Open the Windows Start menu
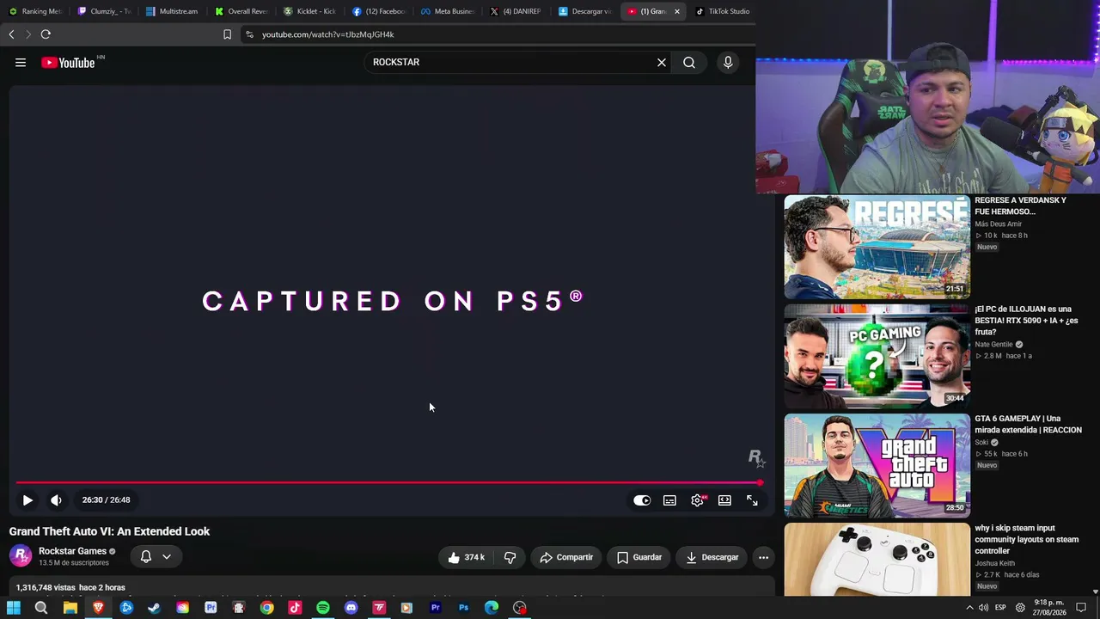Image resolution: width=1100 pixels, height=619 pixels. pyautogui.click(x=14, y=608)
